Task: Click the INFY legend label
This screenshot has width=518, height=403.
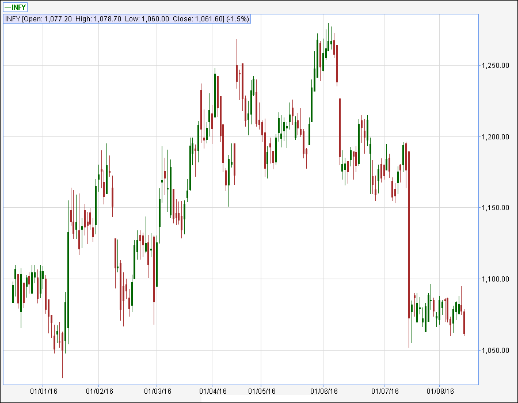Action: [x=19, y=7]
